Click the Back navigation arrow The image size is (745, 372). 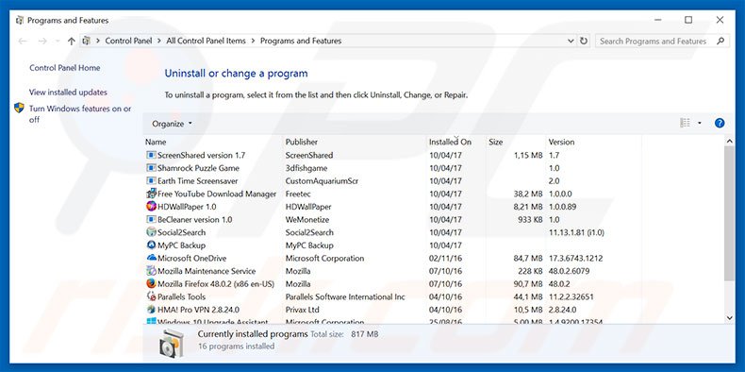(x=23, y=42)
